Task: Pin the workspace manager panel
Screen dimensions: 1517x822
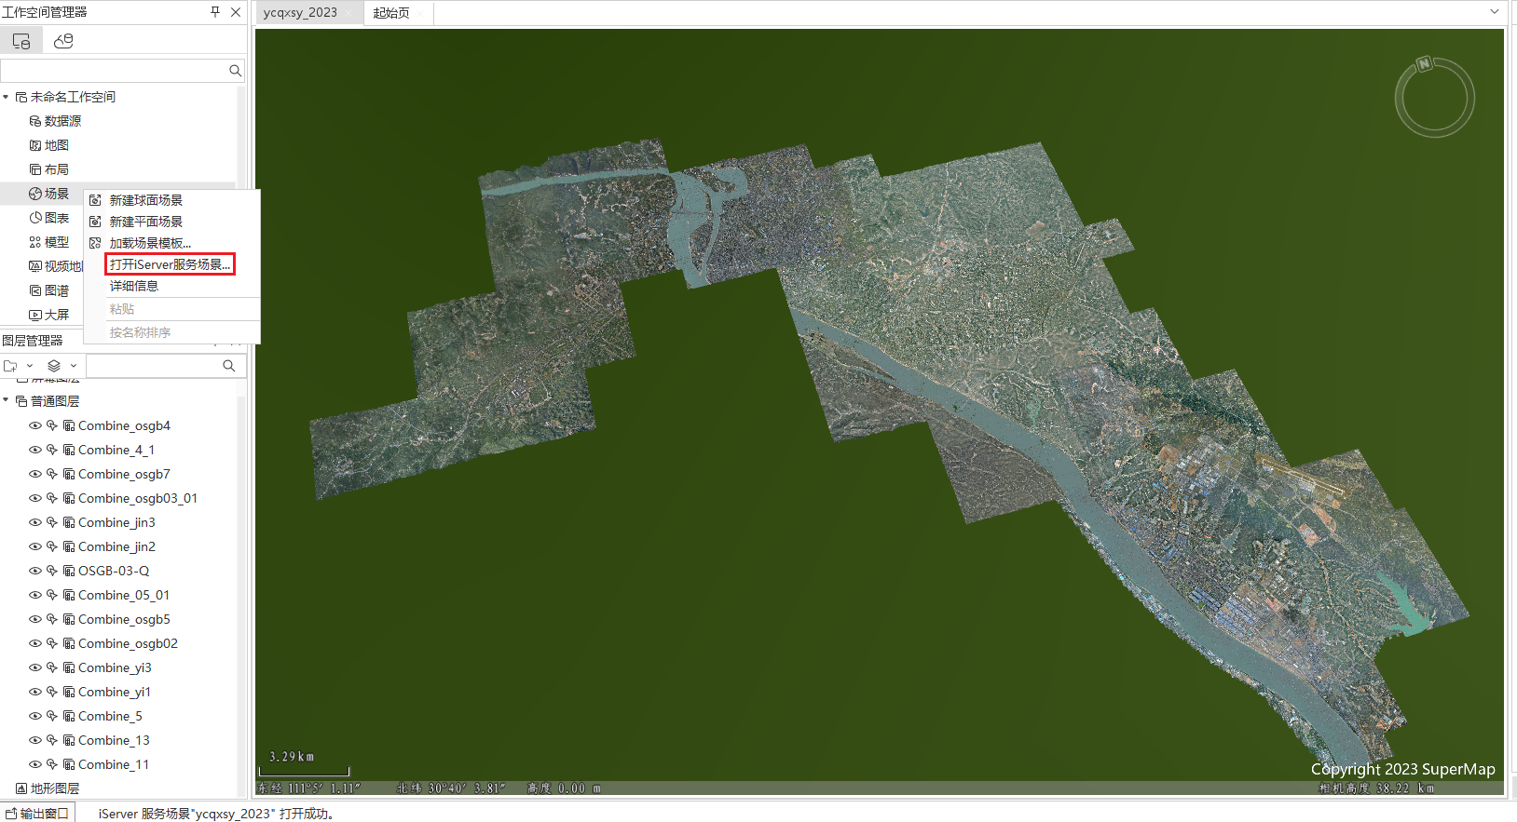Action: pyautogui.click(x=215, y=12)
